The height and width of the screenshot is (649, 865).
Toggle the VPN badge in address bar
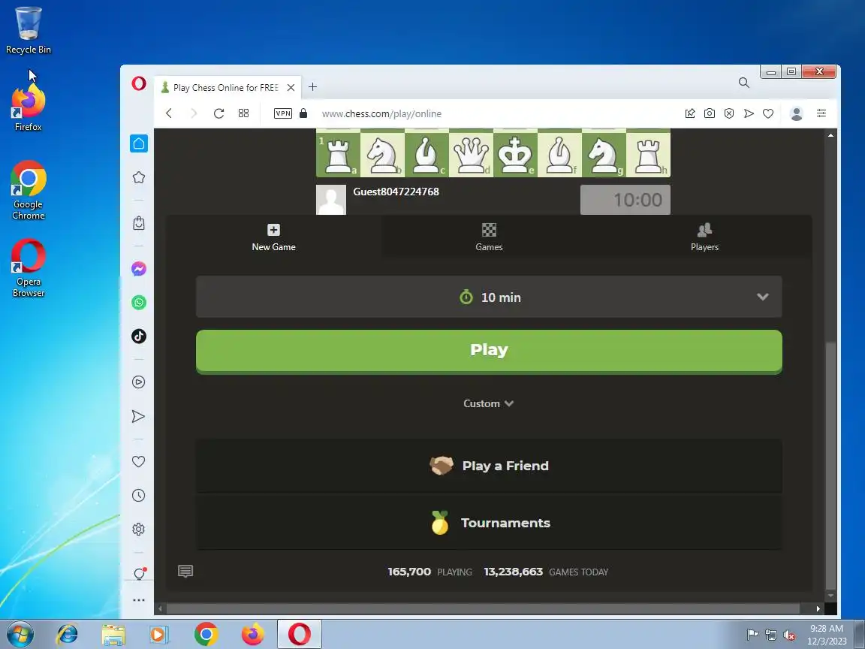tap(283, 113)
